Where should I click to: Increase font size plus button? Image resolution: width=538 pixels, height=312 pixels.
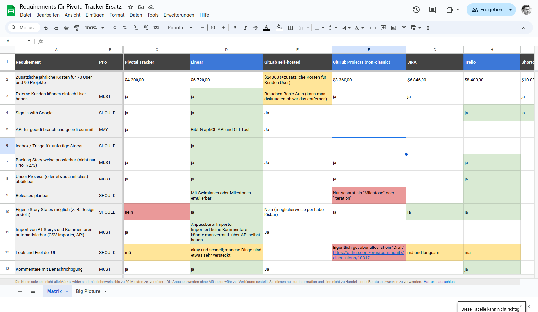coord(223,28)
